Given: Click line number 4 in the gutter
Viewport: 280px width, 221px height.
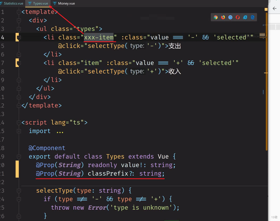Looking at the screenshot, I should [x=3, y=37].
